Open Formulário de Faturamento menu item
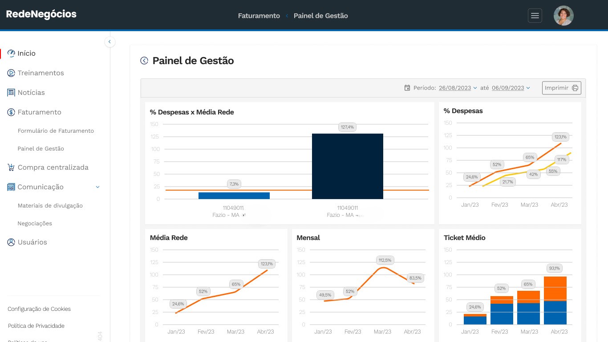 coord(56,131)
